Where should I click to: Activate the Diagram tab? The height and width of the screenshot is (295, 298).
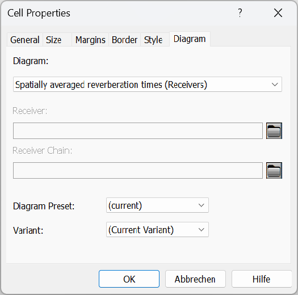pyautogui.click(x=190, y=39)
